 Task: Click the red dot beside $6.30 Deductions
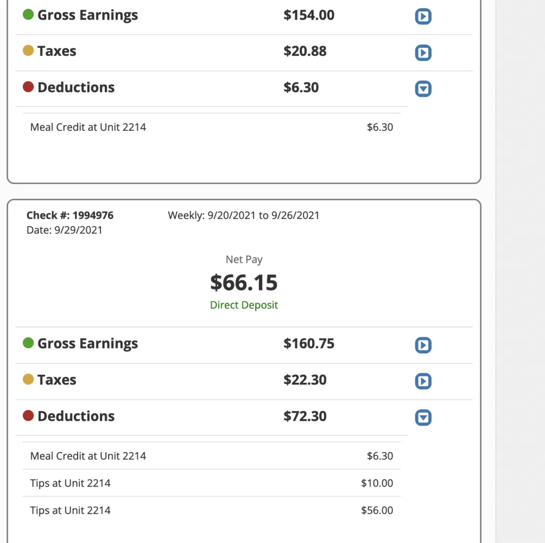(28, 87)
